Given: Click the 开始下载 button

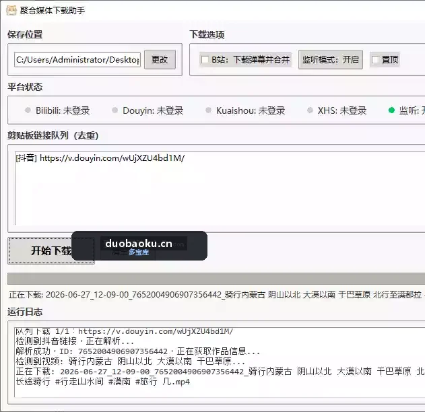Looking at the screenshot, I should pyautogui.click(x=51, y=250).
